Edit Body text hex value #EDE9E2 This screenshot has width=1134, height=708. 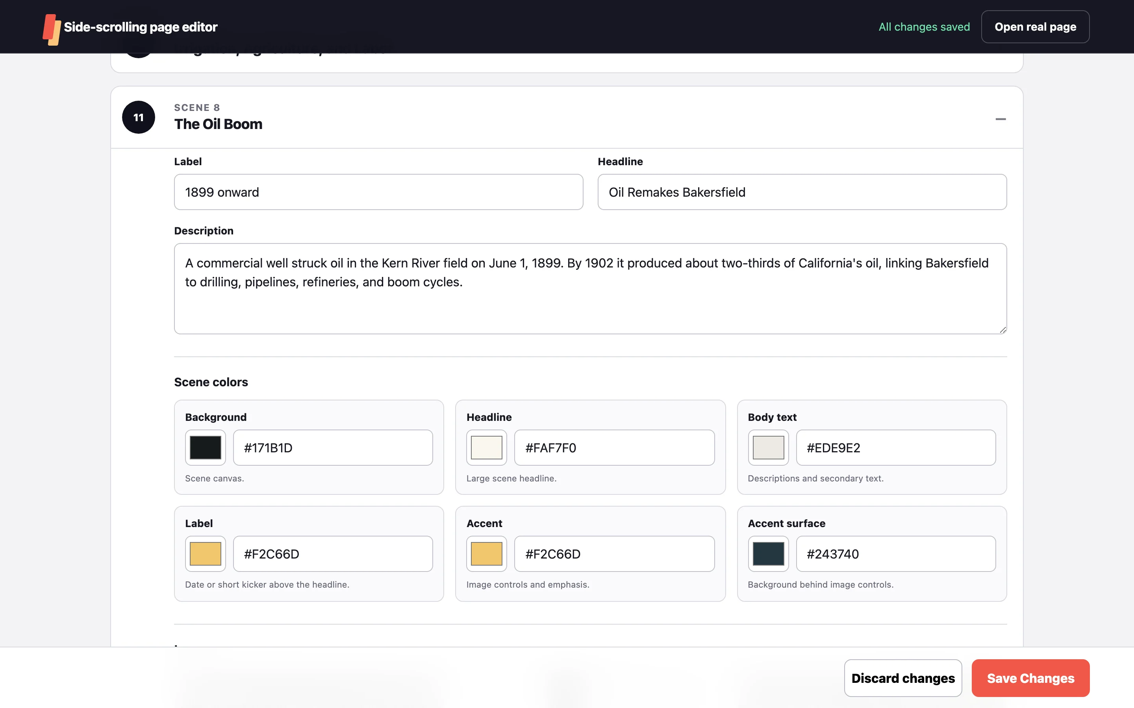896,448
